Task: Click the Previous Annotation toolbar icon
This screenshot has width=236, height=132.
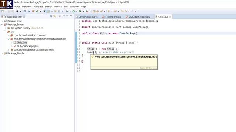Action: 115,11
